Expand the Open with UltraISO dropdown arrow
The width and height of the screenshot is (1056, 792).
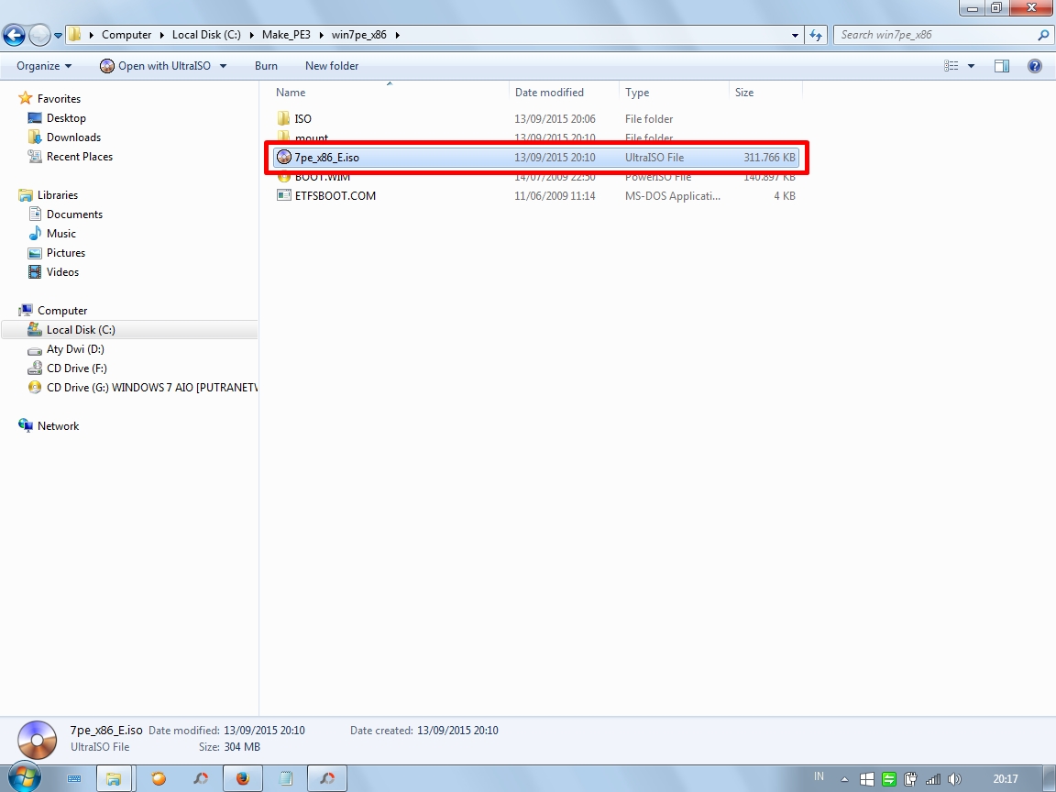point(223,66)
